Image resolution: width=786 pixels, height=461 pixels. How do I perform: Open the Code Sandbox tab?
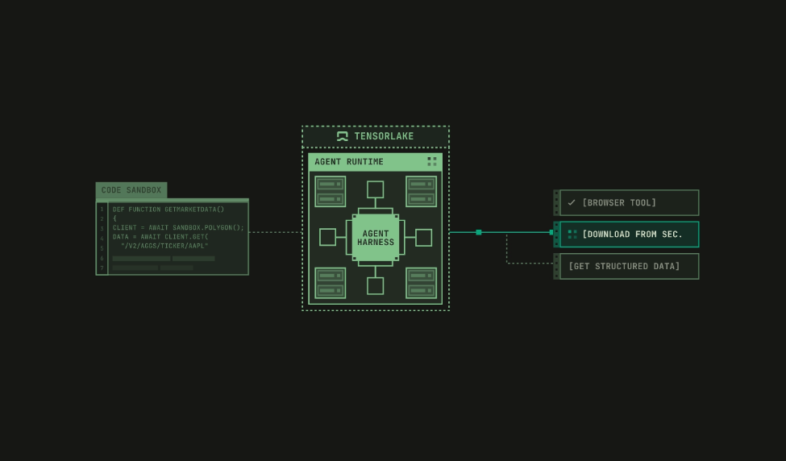(131, 190)
